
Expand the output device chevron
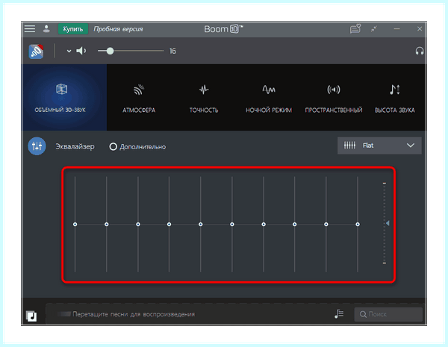[x=69, y=51]
